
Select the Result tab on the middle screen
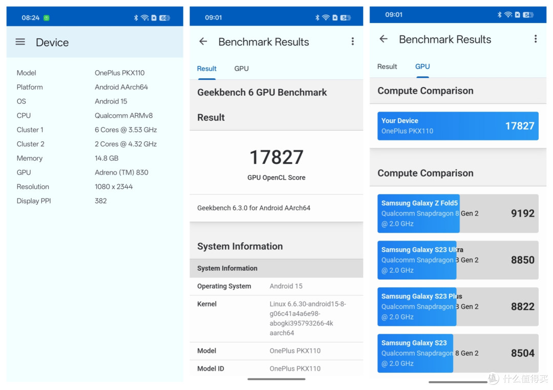pos(207,69)
